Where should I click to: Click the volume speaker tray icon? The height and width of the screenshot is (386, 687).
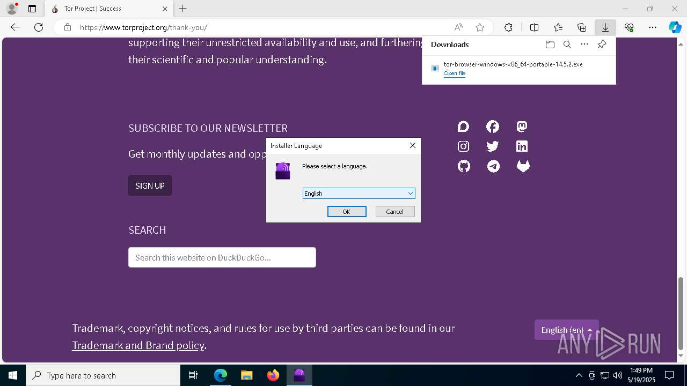[x=618, y=375]
